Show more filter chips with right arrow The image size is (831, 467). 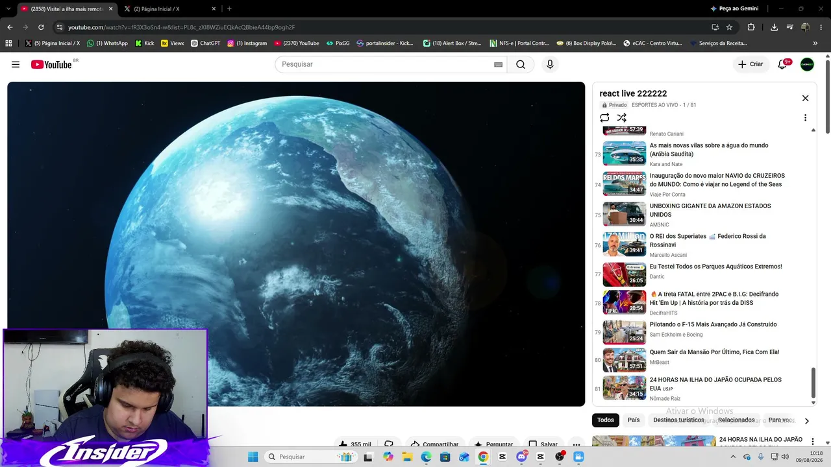coord(807,421)
